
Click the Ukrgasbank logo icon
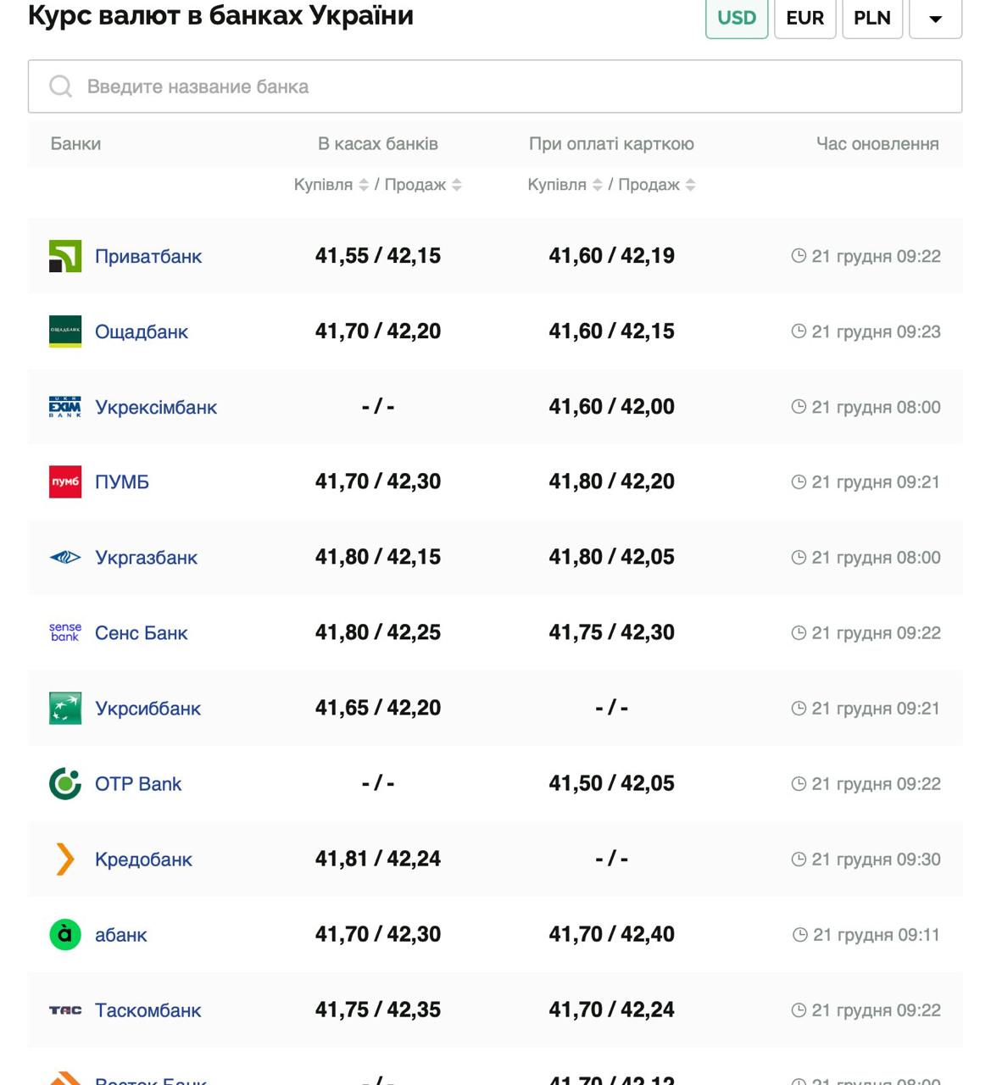point(65,557)
